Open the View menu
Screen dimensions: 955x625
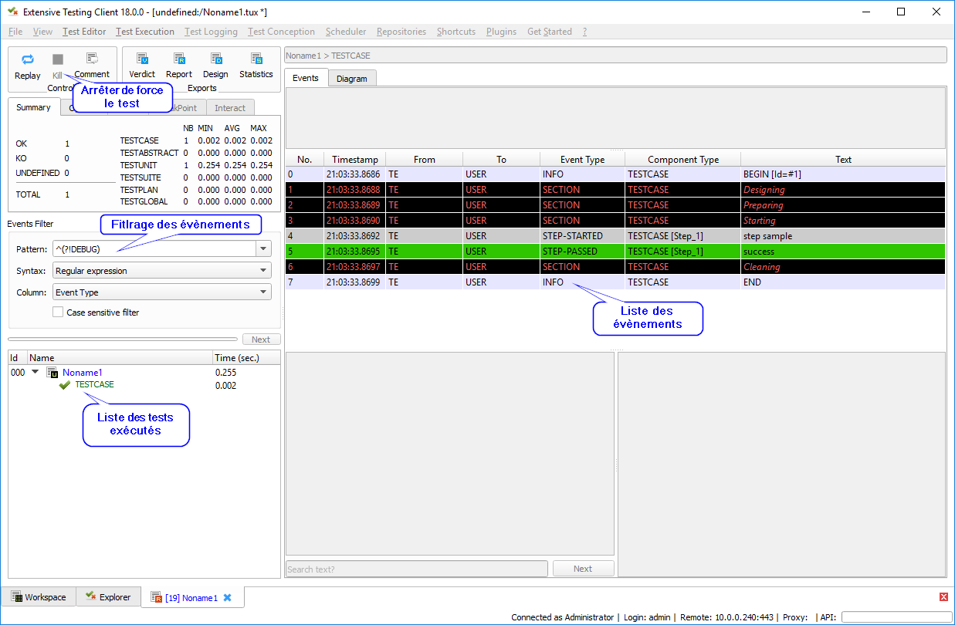pos(43,32)
